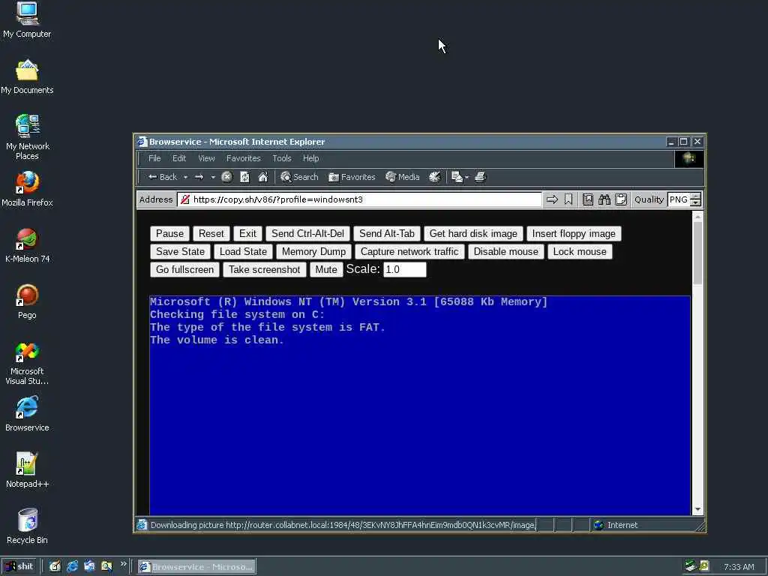
Task: Click the binoculars find icon
Action: pyautogui.click(x=604, y=199)
